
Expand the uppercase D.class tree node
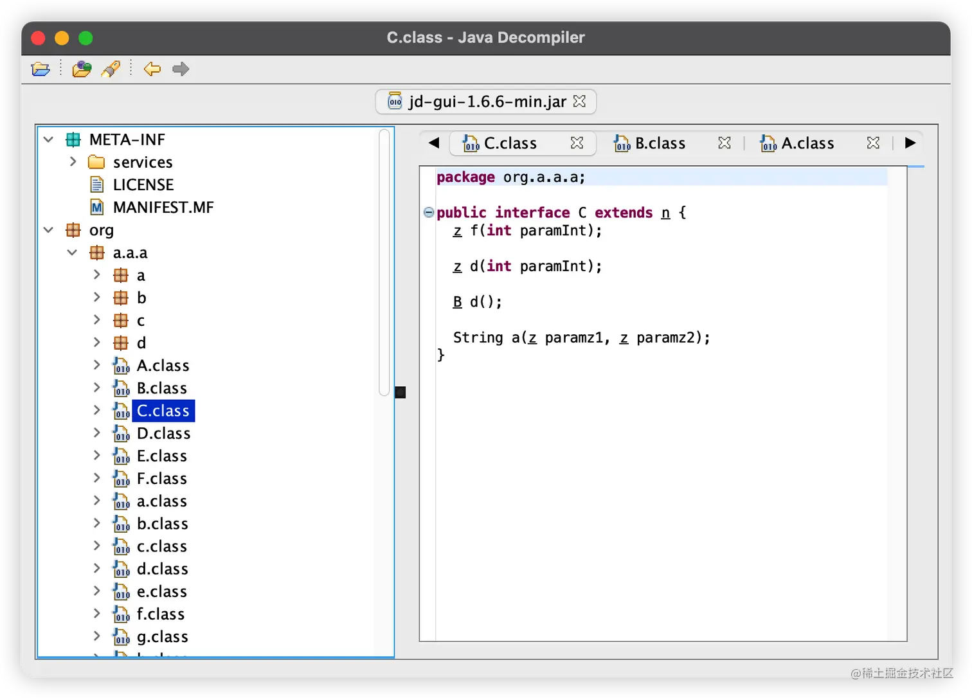(x=96, y=433)
